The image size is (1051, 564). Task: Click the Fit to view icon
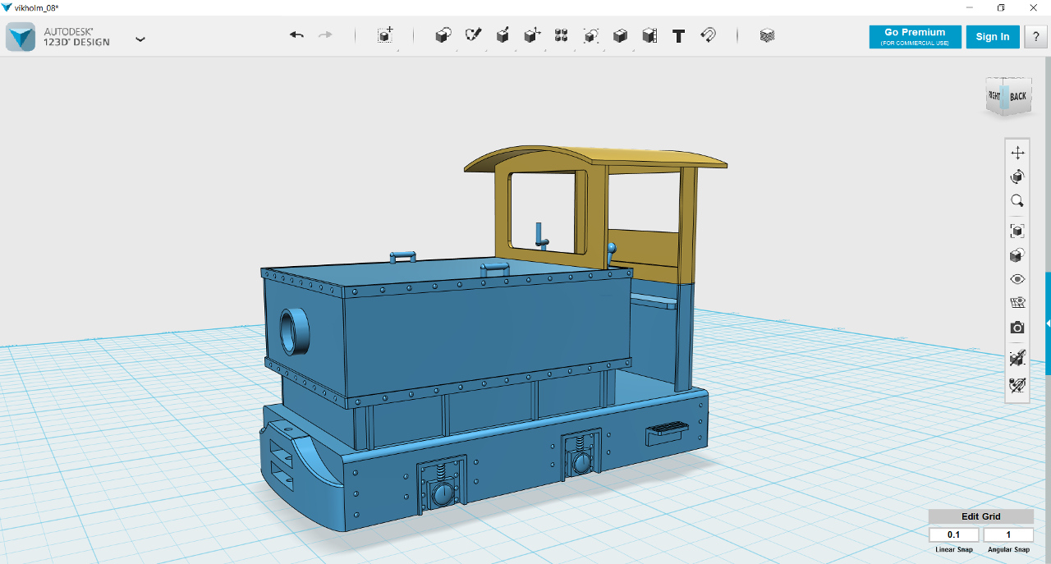pyautogui.click(x=1017, y=231)
